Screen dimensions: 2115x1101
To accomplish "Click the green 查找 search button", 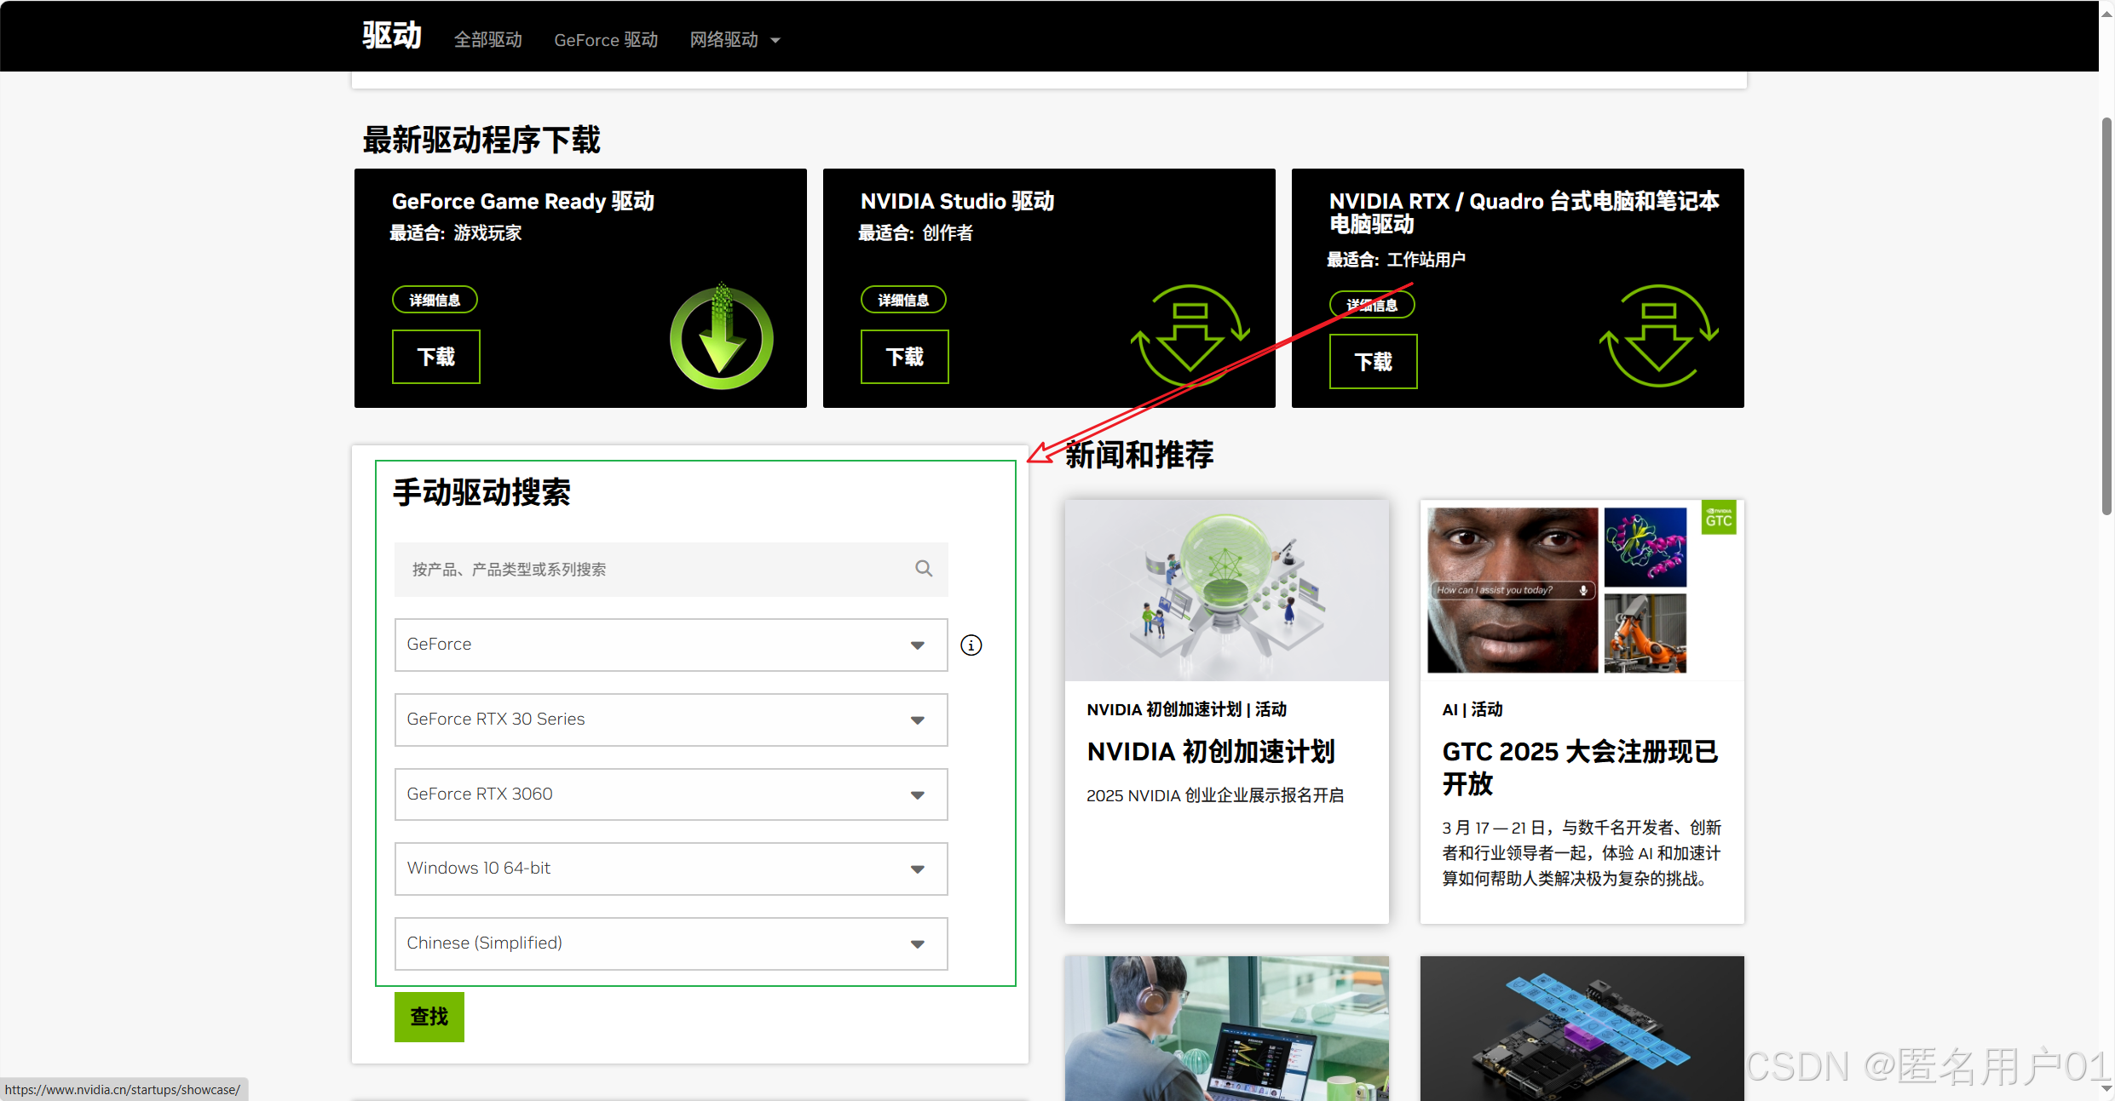I will tap(429, 1017).
